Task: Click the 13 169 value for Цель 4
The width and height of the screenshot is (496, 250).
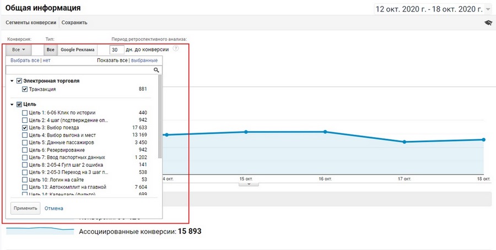Action: coord(139,135)
